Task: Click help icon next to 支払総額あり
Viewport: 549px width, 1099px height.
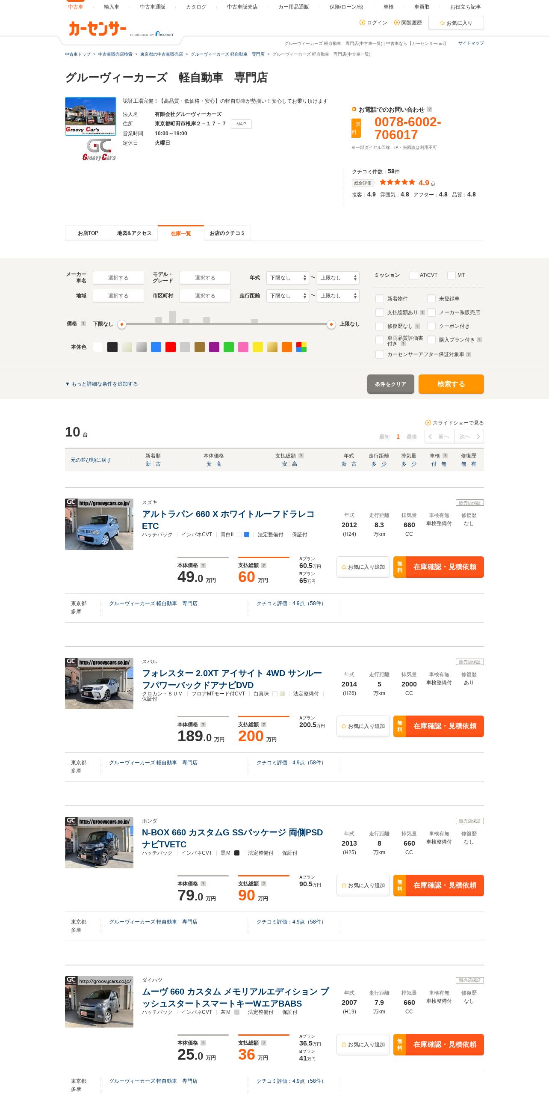Action: pos(422,312)
